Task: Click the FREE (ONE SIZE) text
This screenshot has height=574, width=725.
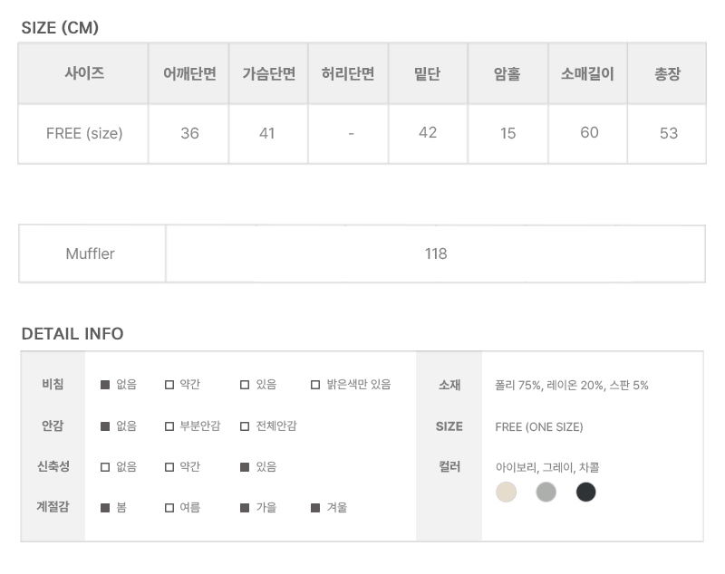Action: pyautogui.click(x=539, y=426)
